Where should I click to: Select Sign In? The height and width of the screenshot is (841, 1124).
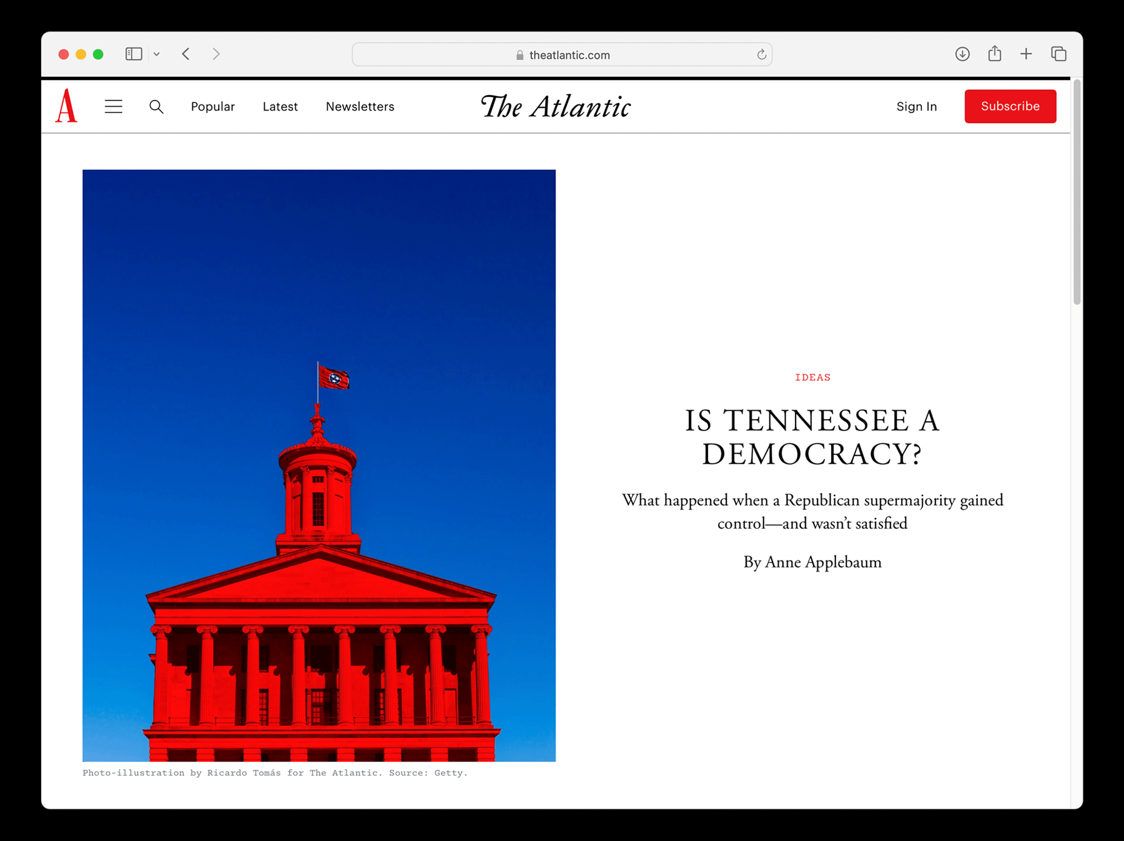pyautogui.click(x=916, y=106)
